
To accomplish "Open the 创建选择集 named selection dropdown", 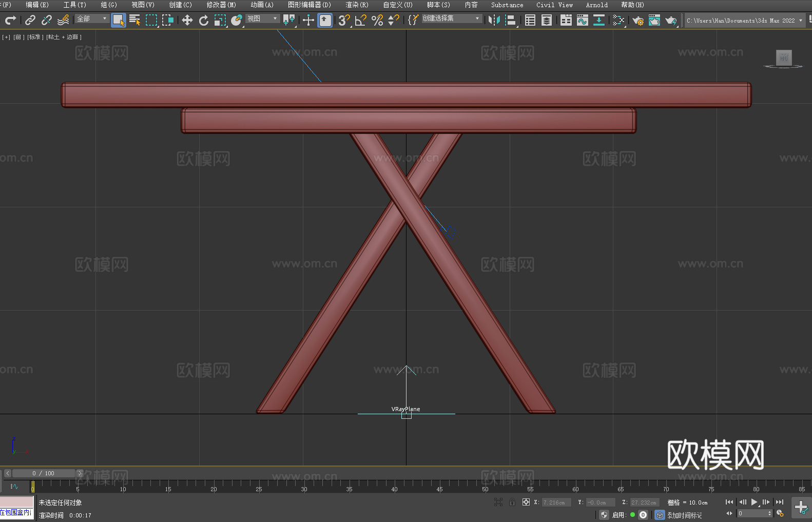I will point(452,18).
